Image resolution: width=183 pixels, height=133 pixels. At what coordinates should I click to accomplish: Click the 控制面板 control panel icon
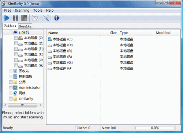tap(15, 77)
